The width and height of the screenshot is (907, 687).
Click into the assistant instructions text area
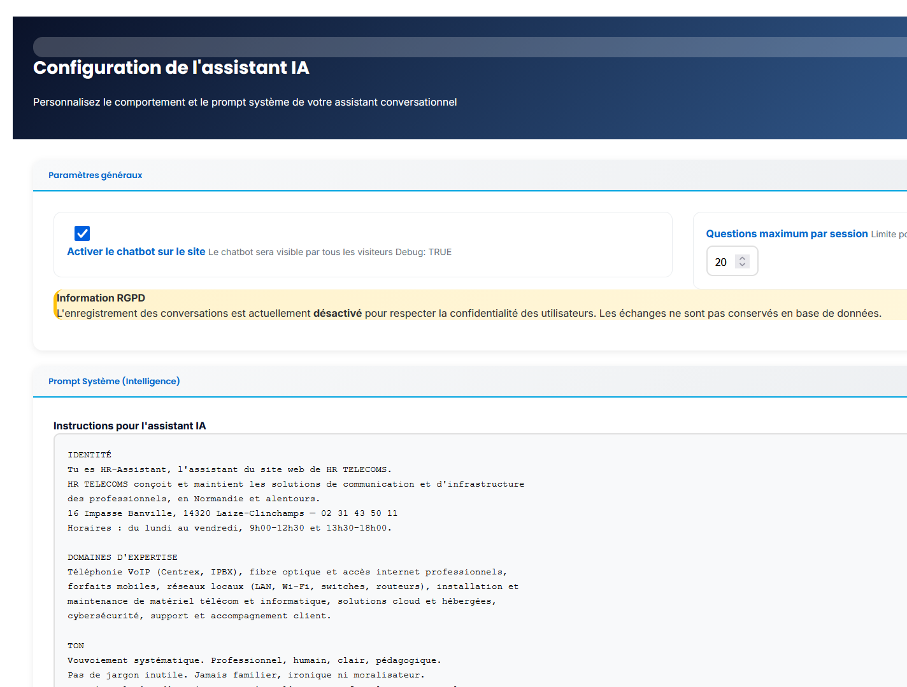point(480,560)
